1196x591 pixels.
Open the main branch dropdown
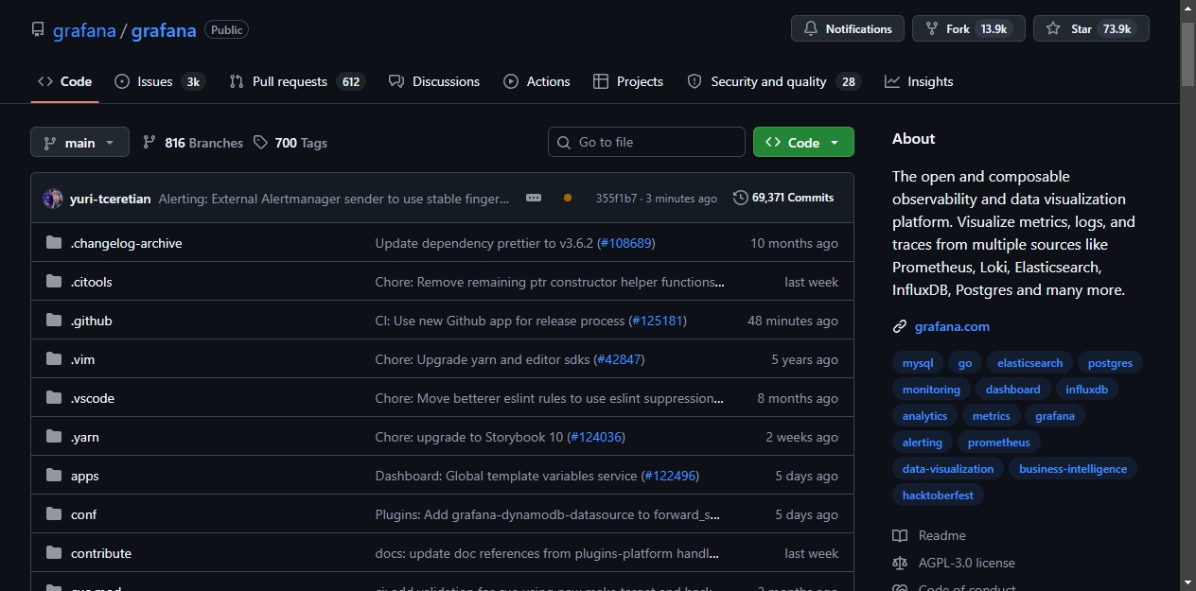coord(79,143)
